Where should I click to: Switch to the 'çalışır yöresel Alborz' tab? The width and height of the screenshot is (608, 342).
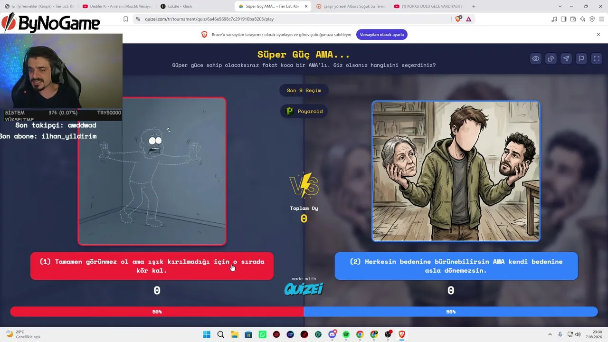click(351, 6)
